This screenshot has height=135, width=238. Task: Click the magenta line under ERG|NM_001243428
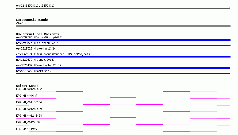[123, 118]
